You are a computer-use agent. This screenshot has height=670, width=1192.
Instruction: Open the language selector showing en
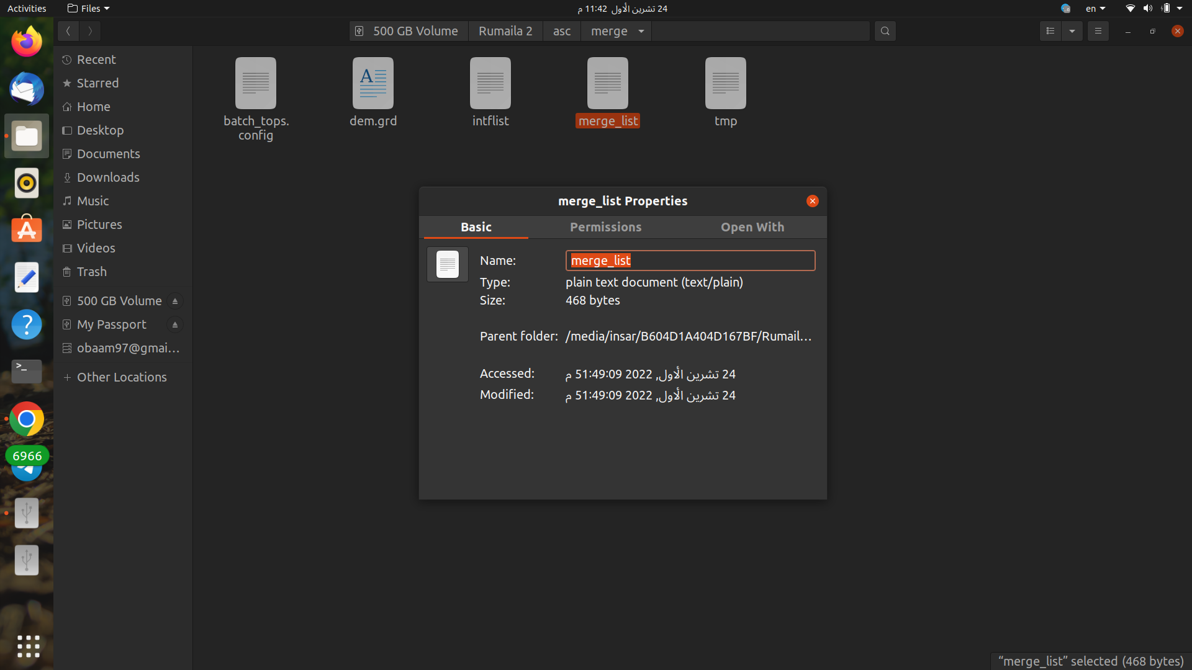(x=1095, y=8)
